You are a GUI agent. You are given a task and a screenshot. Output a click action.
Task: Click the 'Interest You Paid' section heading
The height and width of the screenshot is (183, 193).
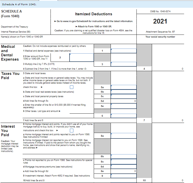click(8, 131)
